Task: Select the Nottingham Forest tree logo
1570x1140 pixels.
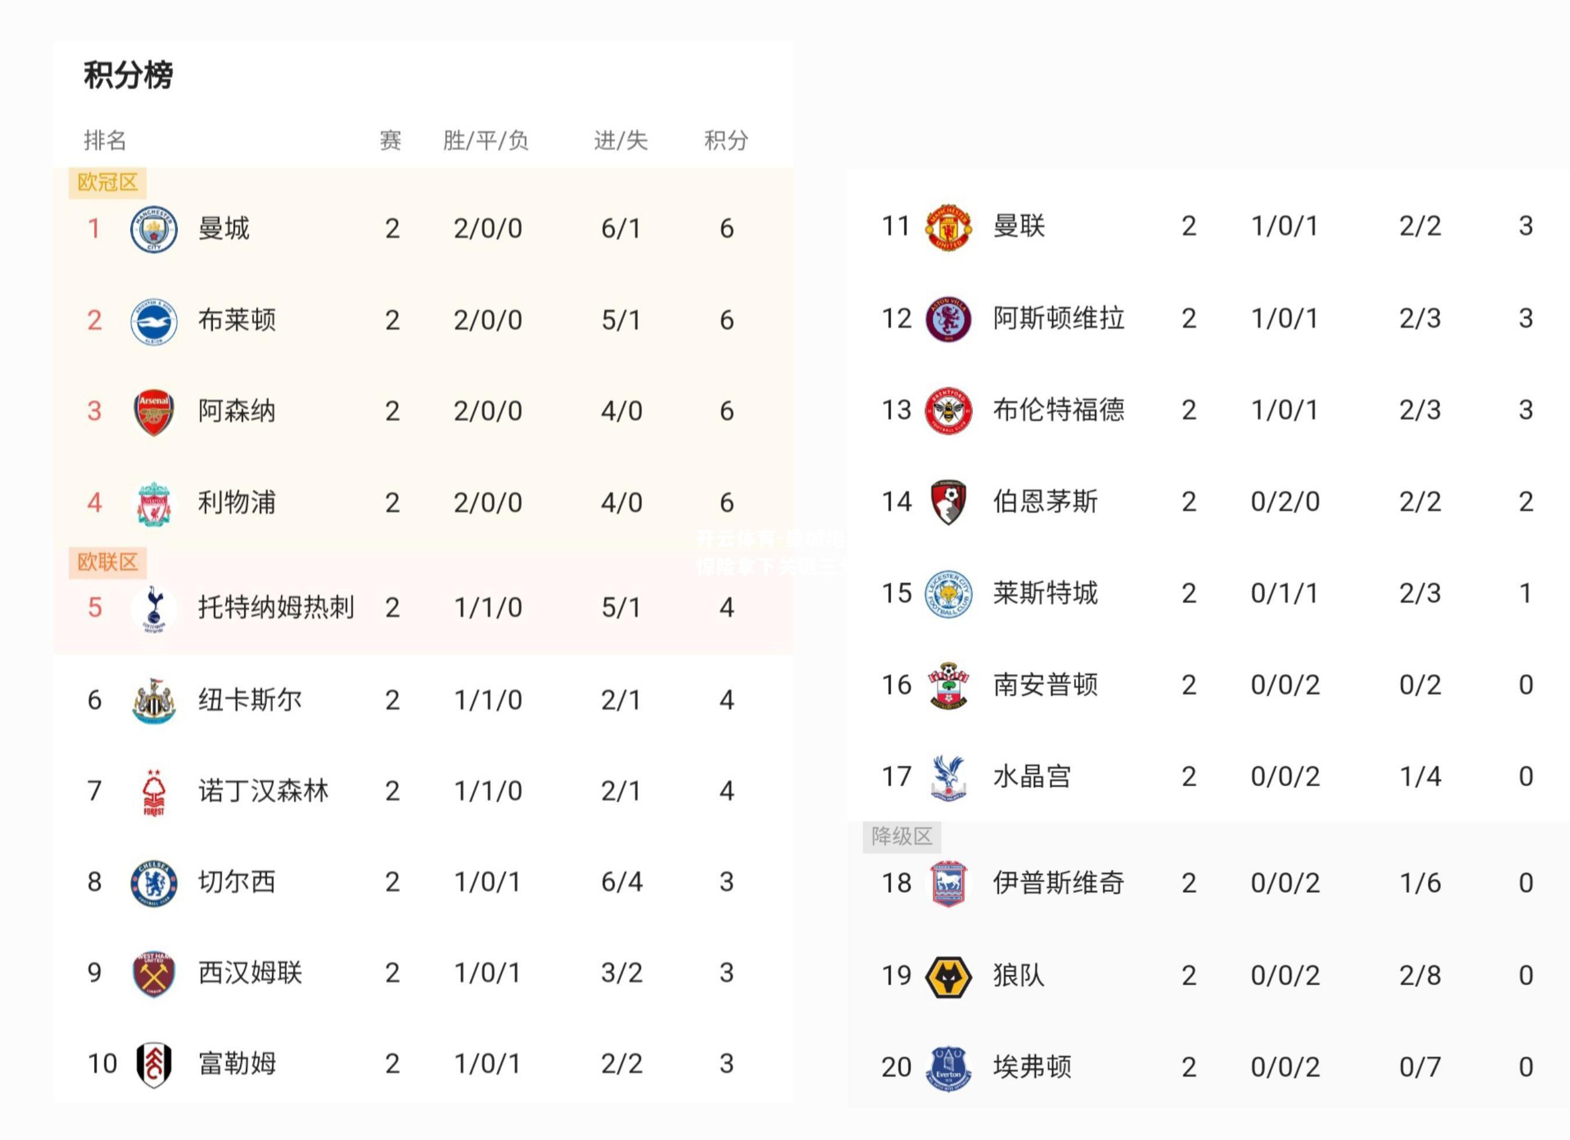Action: click(x=154, y=792)
